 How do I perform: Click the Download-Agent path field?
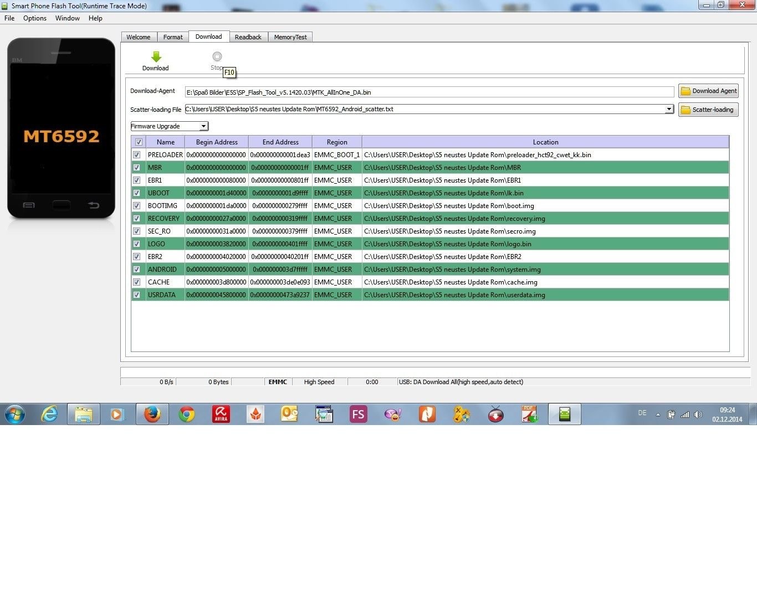pos(429,92)
